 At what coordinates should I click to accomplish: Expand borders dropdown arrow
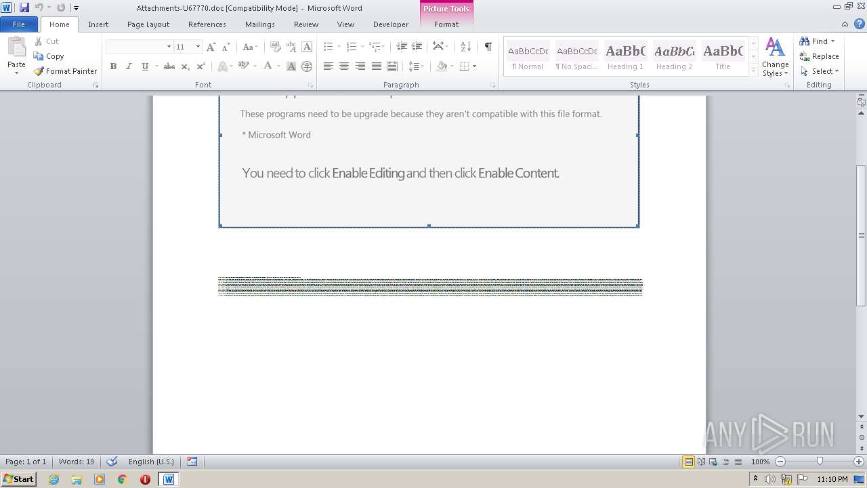(475, 66)
